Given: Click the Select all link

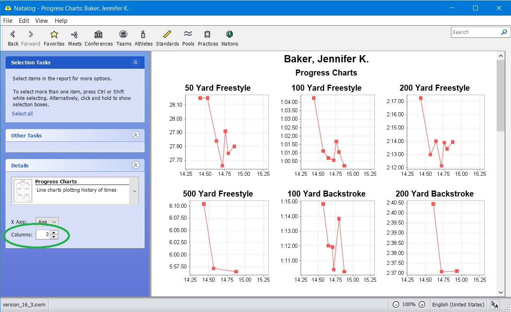Looking at the screenshot, I should click(22, 114).
